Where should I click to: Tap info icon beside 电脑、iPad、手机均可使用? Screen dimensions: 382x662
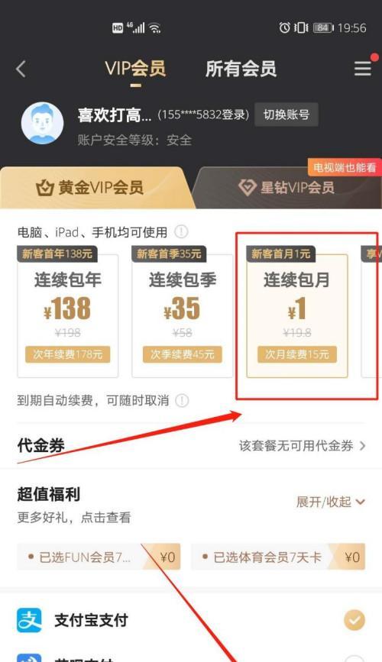[181, 231]
